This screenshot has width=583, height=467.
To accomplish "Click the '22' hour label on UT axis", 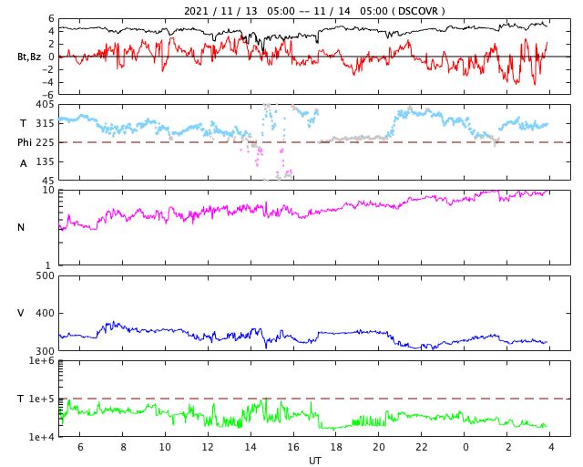I will pyautogui.click(x=422, y=447).
